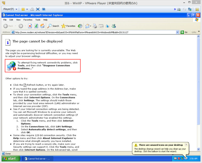Enter VMware full screen mode icon
Image resolution: width=202 pixels, height=163 pixels.
click(38, 9)
